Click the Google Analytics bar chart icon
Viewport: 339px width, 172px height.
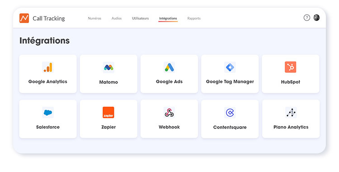[x=48, y=67]
